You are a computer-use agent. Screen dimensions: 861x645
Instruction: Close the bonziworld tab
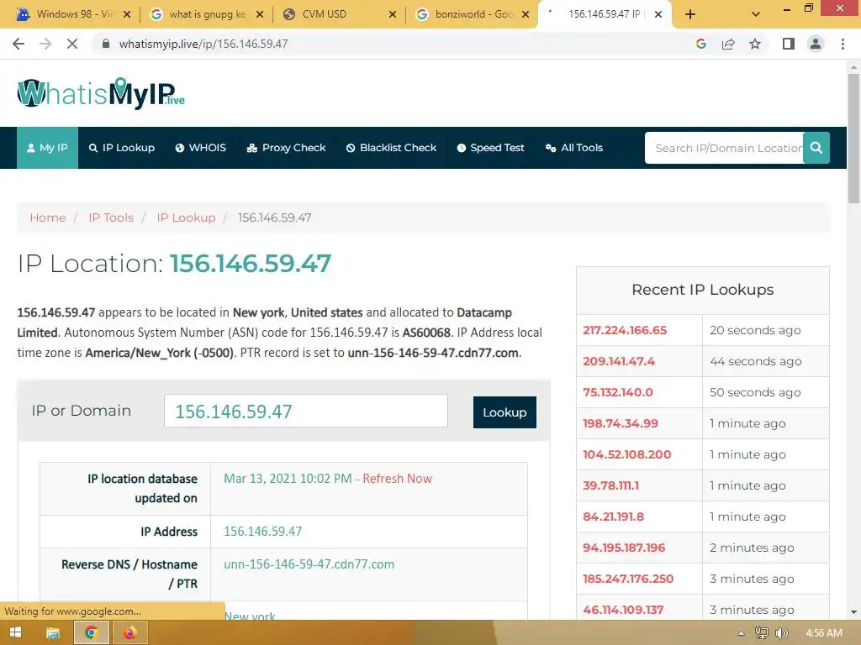[x=526, y=14]
